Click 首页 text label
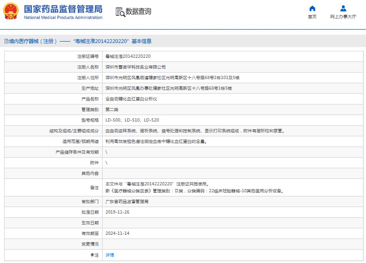 312,17
